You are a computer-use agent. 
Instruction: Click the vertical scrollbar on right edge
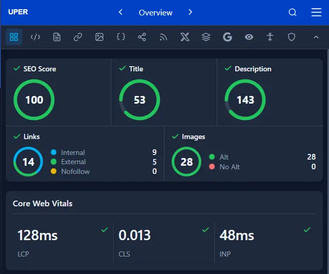pyautogui.click(x=328, y=162)
